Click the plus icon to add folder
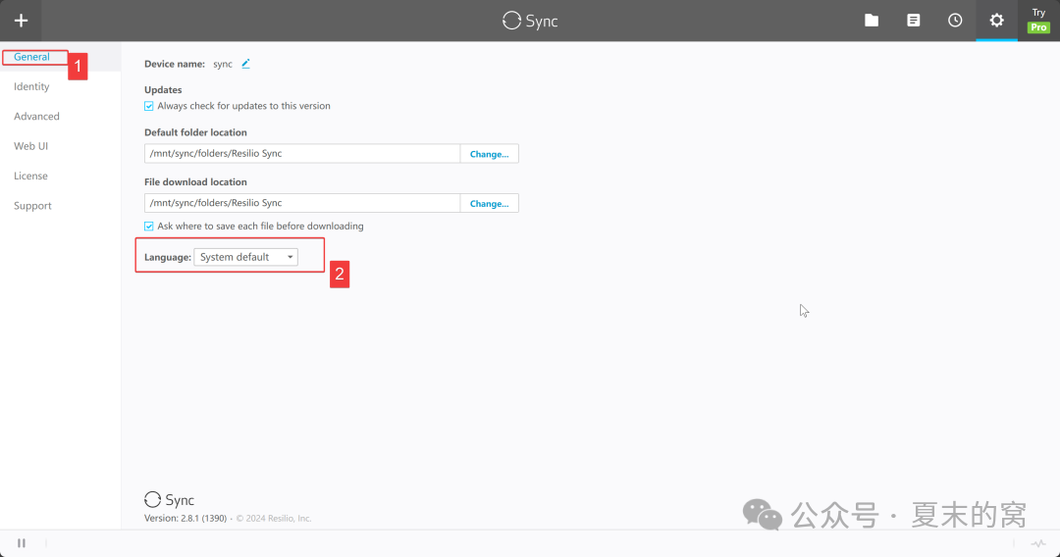Viewport: 1060px width, 557px height. tap(21, 21)
